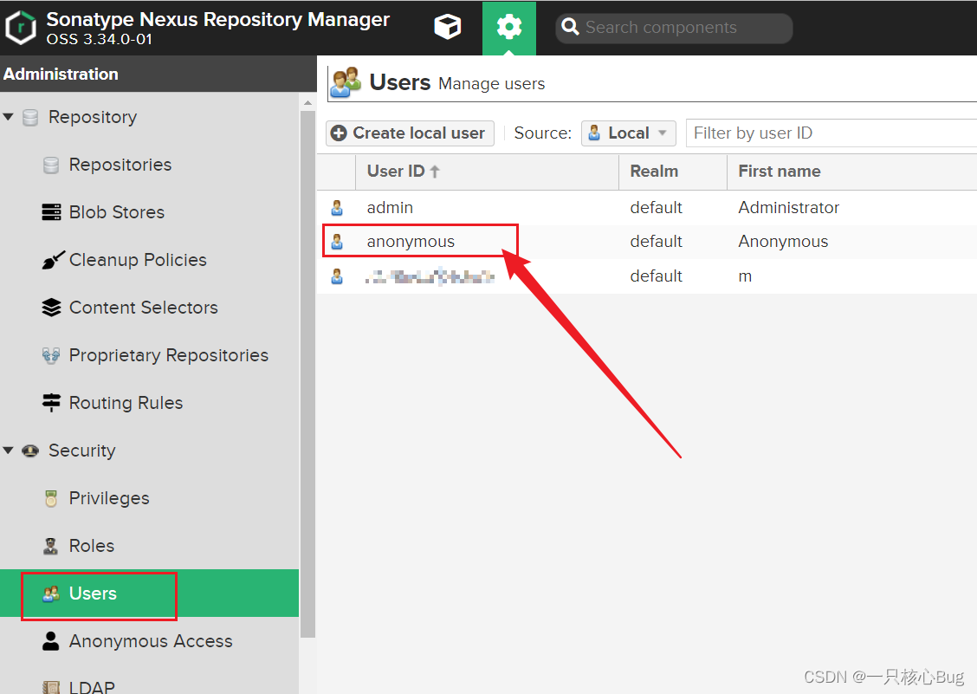Sort by the User ID column header
Screen dimensions: 977x694
coord(487,172)
